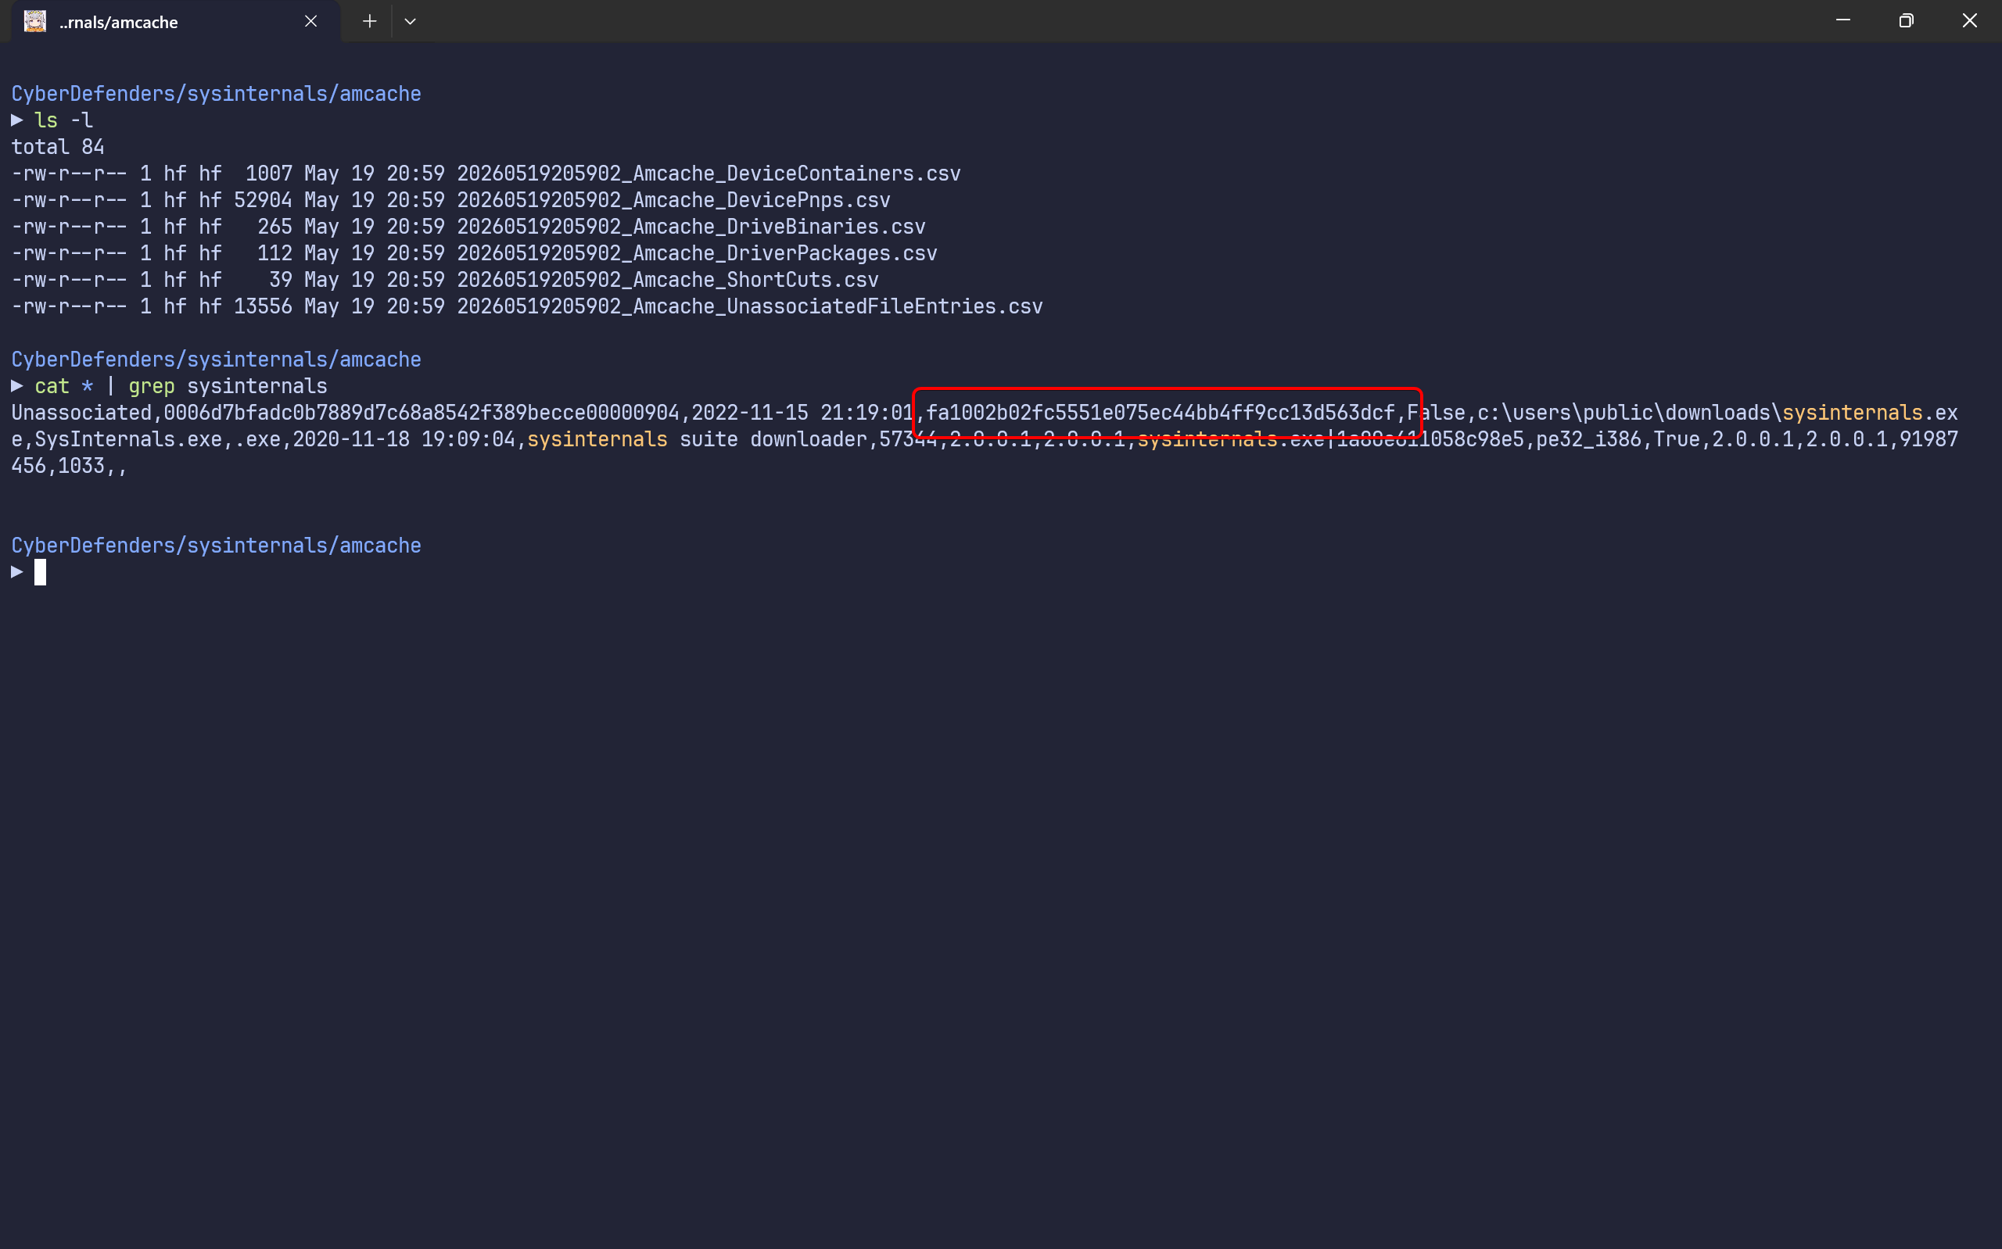The width and height of the screenshot is (2002, 1249).
Task: Click the 'cat * | grep sysinternals' command
Action: pos(181,387)
